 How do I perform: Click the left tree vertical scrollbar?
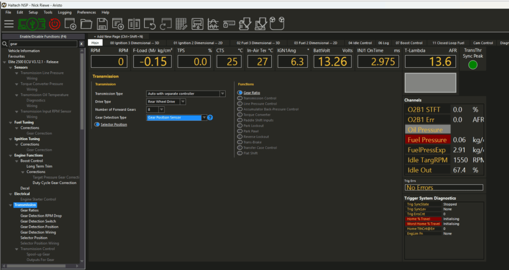pyautogui.click(x=82, y=91)
